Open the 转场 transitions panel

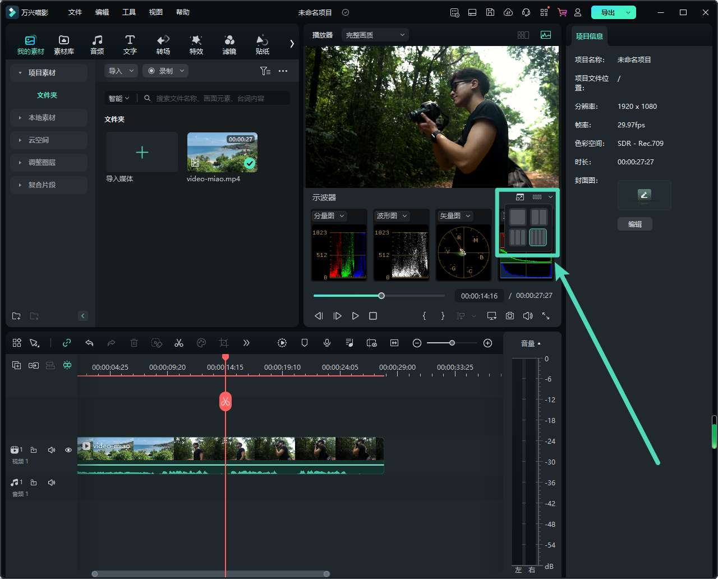tap(163, 44)
